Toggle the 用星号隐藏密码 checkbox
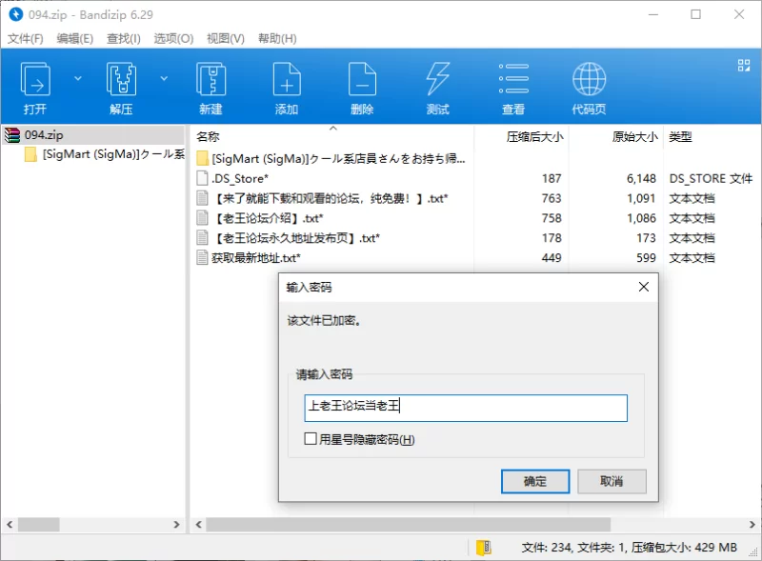 click(x=311, y=439)
